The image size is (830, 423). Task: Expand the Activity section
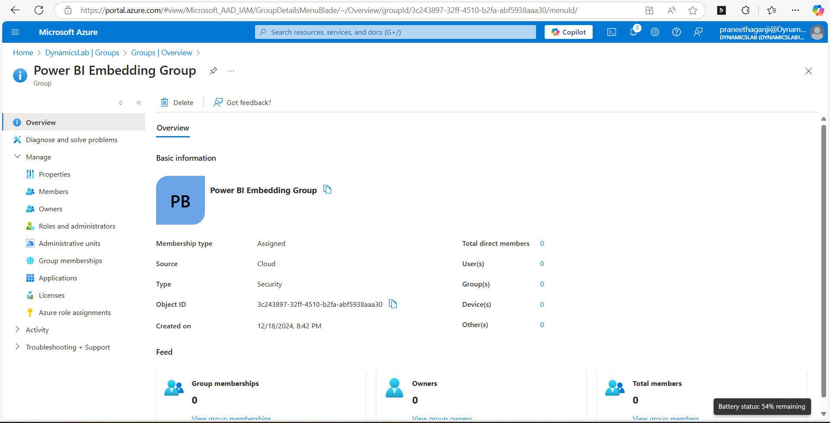click(x=17, y=330)
